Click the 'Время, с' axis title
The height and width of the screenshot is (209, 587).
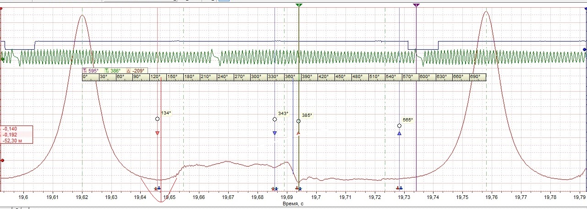coord(293,204)
